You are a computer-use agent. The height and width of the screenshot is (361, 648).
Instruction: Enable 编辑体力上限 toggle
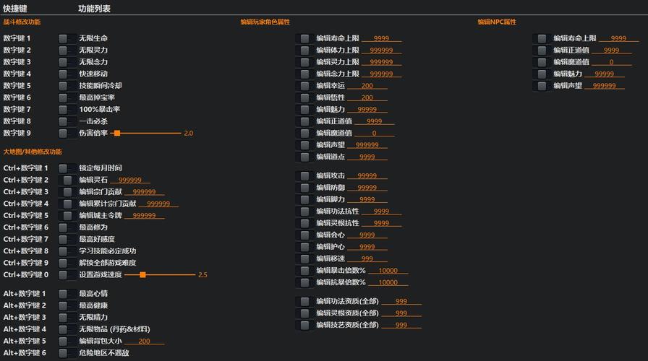point(304,51)
